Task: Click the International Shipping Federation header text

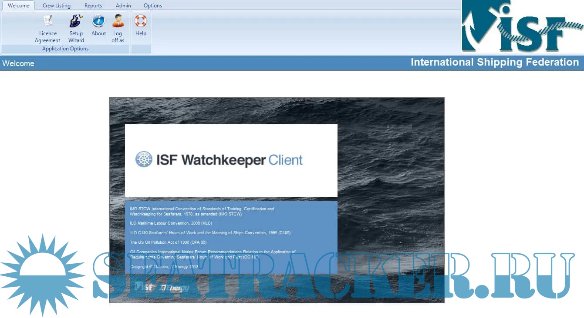Action: (x=495, y=62)
